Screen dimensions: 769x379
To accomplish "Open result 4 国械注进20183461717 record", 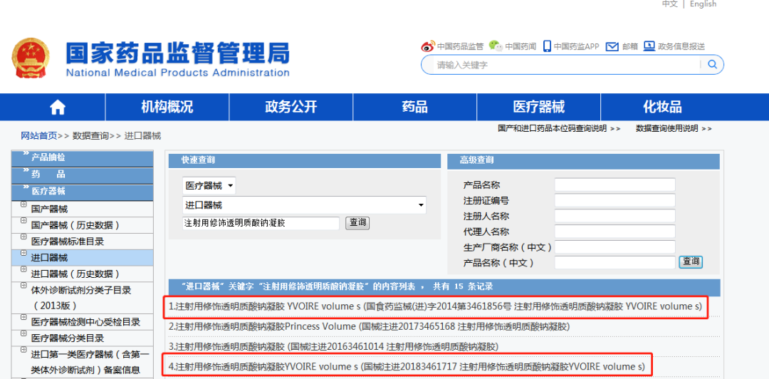I will (x=407, y=367).
